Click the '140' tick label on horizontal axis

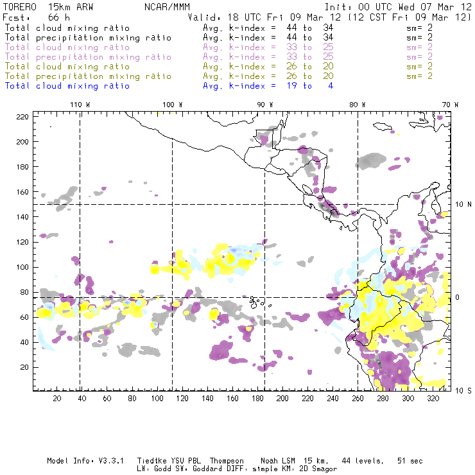pyautogui.click(x=207, y=399)
